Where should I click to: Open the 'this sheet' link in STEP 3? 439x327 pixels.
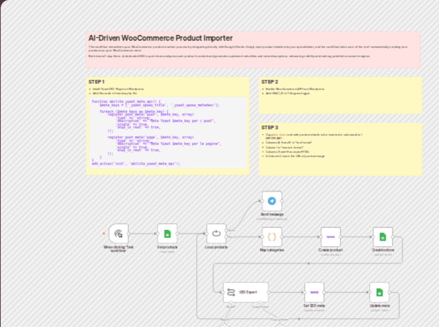point(280,135)
